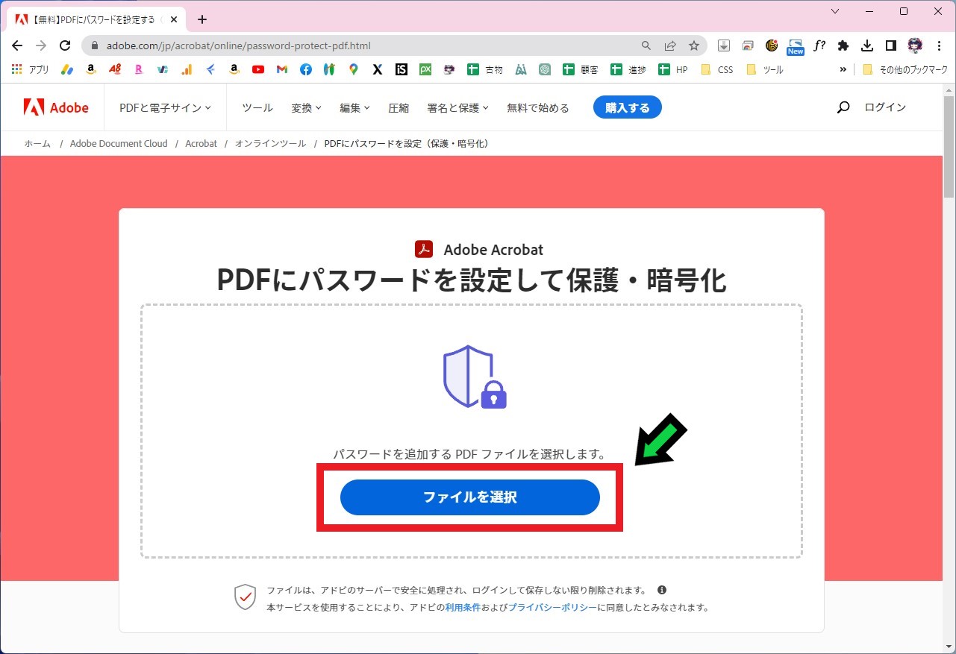Open the site search magnifier icon
This screenshot has width=956, height=654.
point(843,107)
